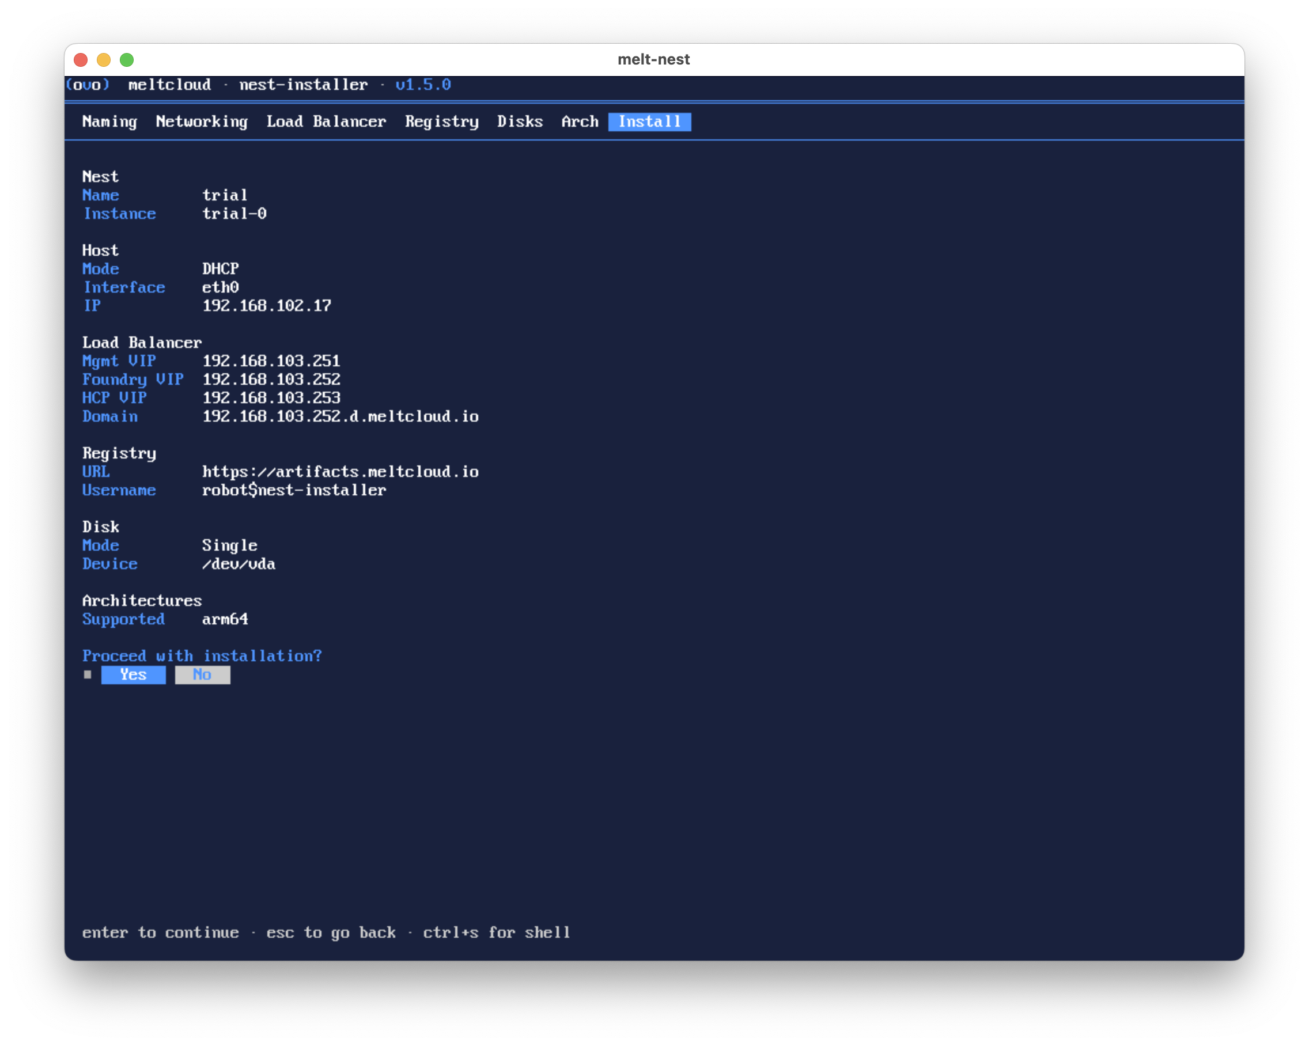Decline installation with the No button
Screen dimensions: 1309x1046
point(202,674)
